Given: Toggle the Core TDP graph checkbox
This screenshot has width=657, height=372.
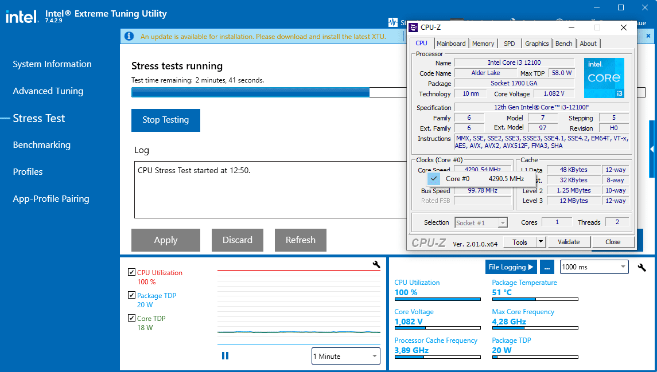Looking at the screenshot, I should point(131,318).
